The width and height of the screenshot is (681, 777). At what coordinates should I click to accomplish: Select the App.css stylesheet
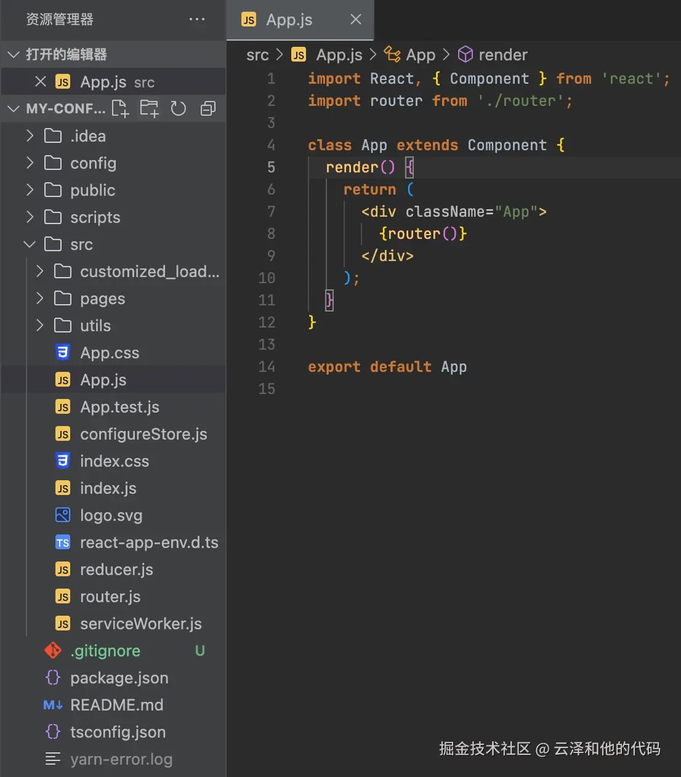[x=110, y=353]
